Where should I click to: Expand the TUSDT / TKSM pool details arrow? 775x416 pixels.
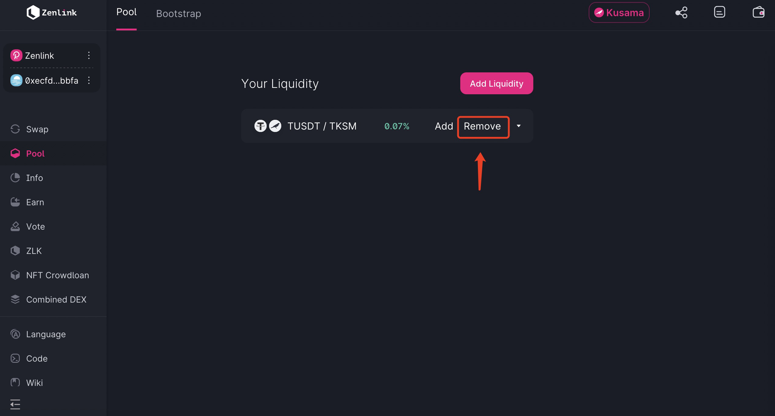pyautogui.click(x=519, y=126)
